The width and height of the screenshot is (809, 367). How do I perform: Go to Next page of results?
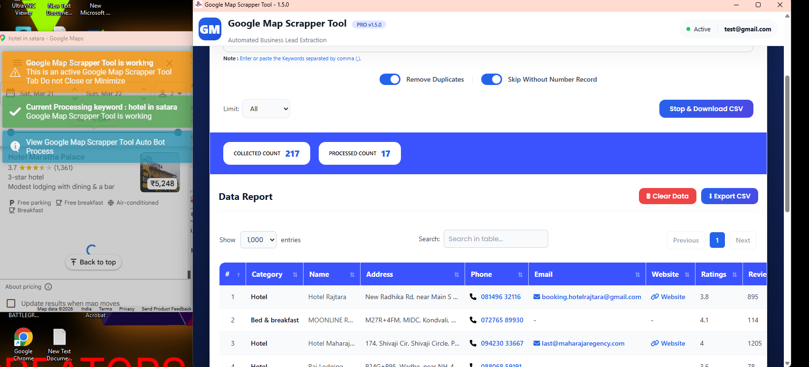(x=742, y=240)
